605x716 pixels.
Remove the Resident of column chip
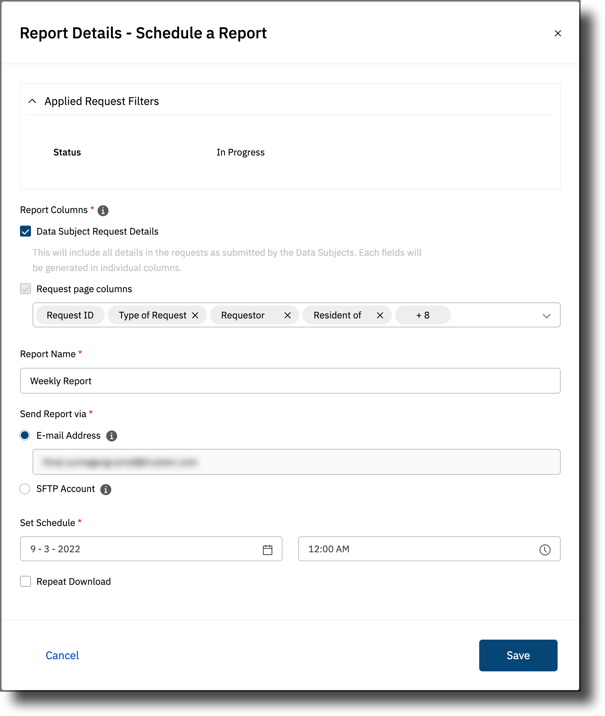pyautogui.click(x=380, y=315)
